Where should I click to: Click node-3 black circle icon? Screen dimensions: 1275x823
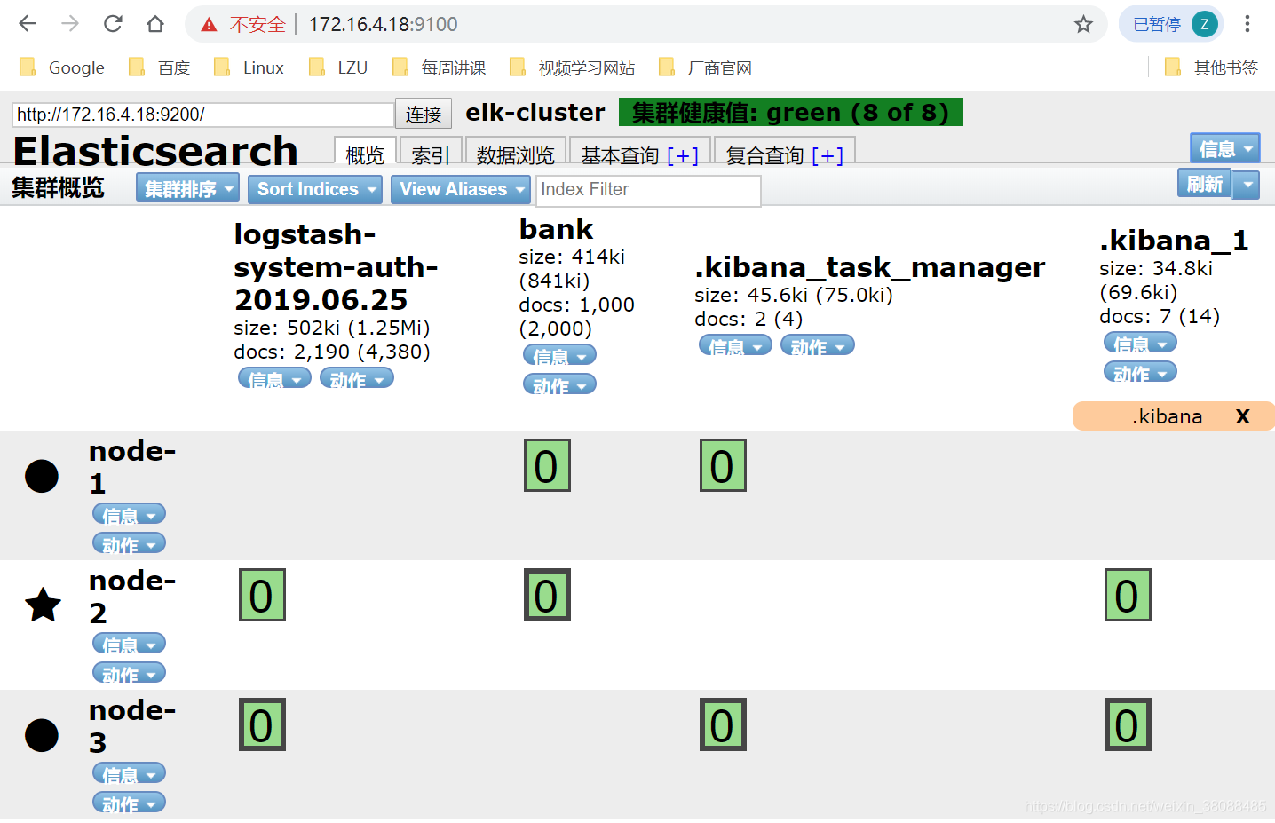point(42,735)
